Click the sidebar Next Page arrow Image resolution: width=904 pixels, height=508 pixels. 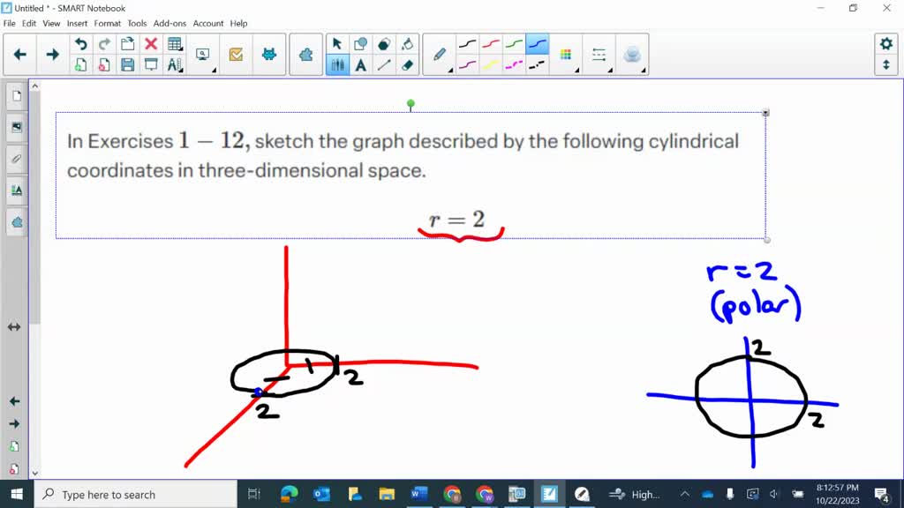(x=14, y=424)
